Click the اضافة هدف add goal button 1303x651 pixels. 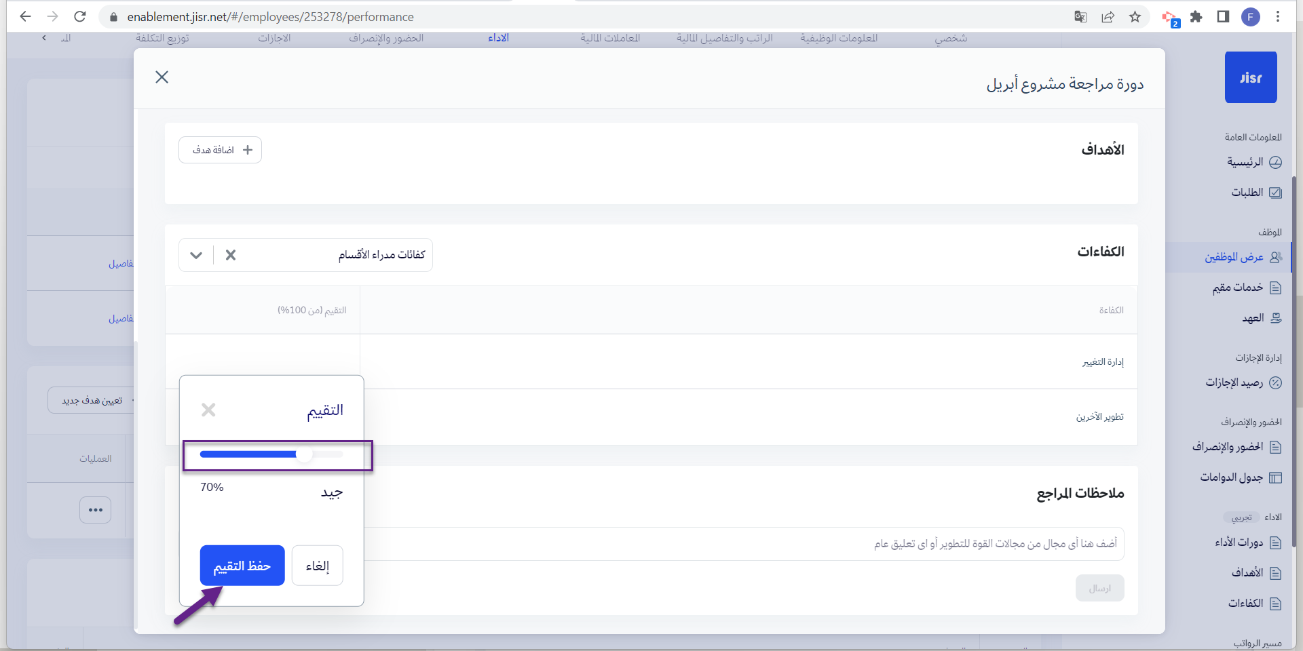(221, 150)
